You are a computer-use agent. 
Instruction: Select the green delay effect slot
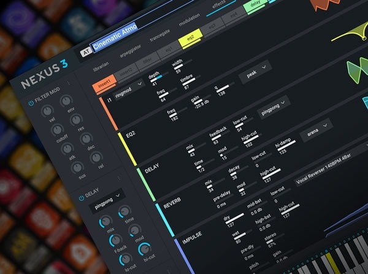255,4
